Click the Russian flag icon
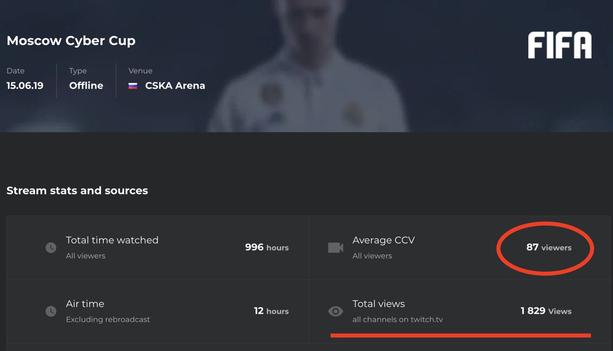This screenshot has width=613, height=351. 133,86
